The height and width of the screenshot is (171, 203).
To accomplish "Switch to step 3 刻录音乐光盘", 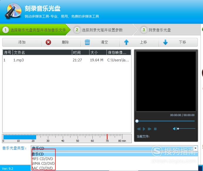I will coord(167,30).
